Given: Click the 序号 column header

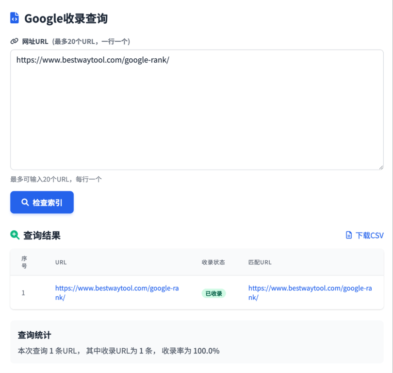Looking at the screenshot, I should 24,262.
